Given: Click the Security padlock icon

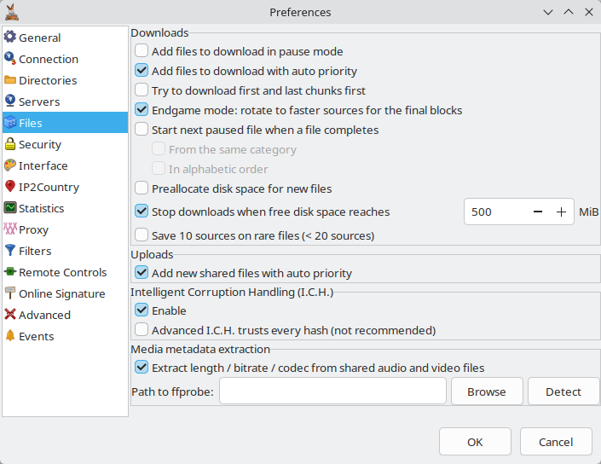Looking at the screenshot, I should [10, 144].
